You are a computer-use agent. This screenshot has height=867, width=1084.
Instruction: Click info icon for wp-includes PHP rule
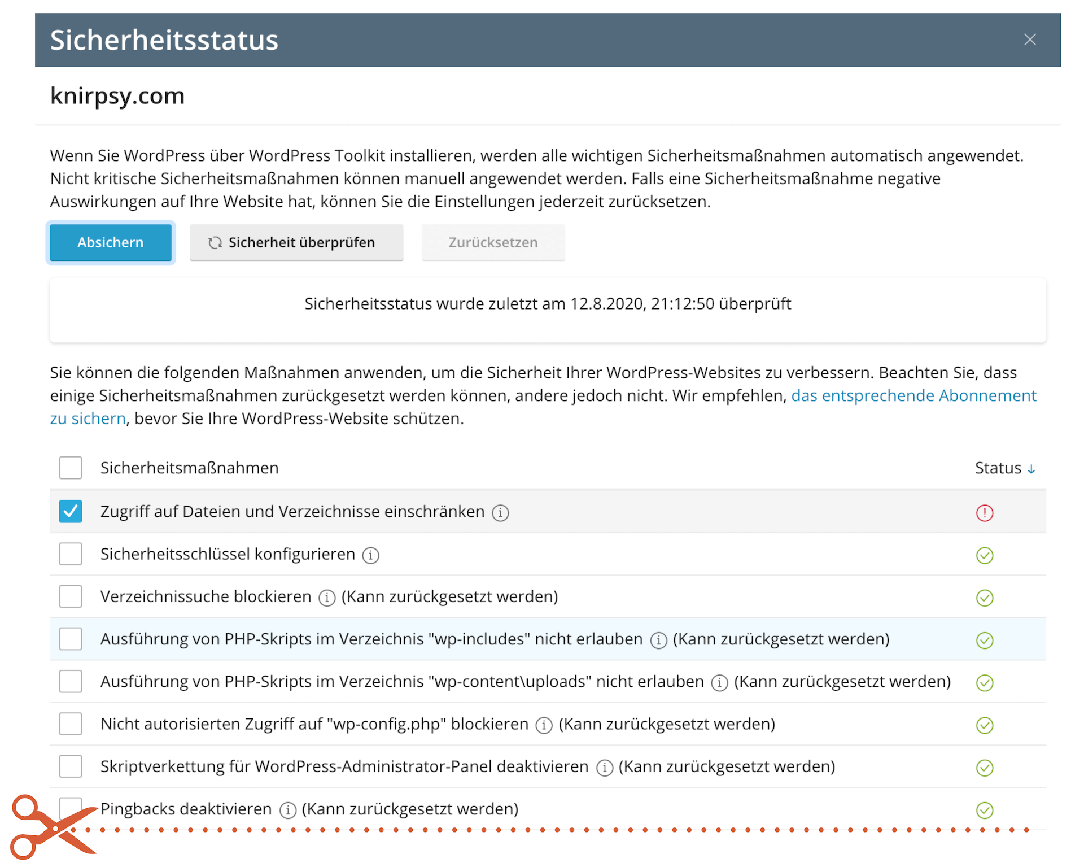pos(658,641)
